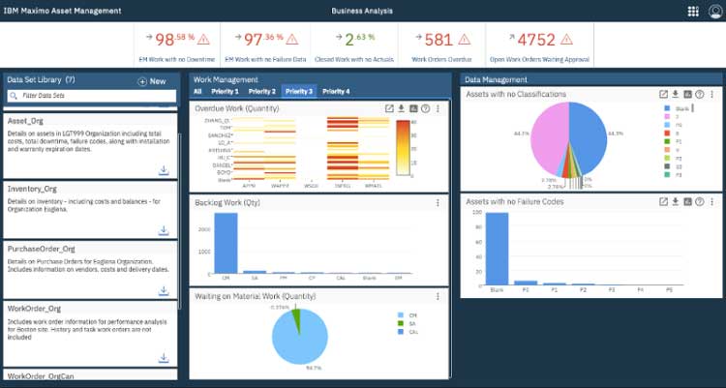Download the WorkOrder_Org data set
Image resolution: width=726 pixels, height=388 pixels.
164,357
